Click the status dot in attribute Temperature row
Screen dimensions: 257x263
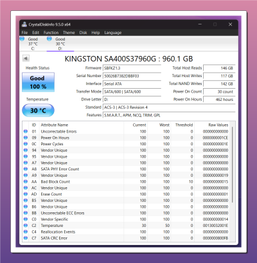(x=26, y=225)
